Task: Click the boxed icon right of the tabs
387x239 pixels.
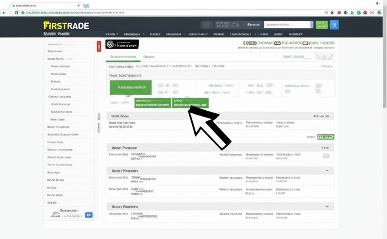Action: click(x=325, y=57)
